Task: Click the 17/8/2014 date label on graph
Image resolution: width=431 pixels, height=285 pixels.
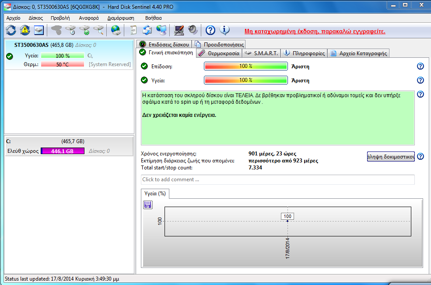Action: point(287,248)
